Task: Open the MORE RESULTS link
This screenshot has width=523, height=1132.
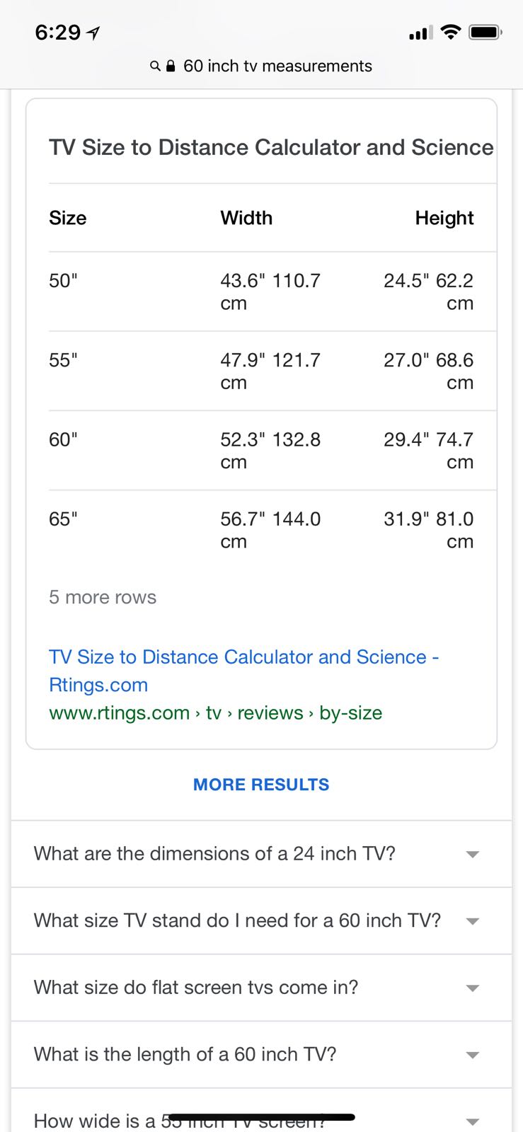Action: coord(261,785)
